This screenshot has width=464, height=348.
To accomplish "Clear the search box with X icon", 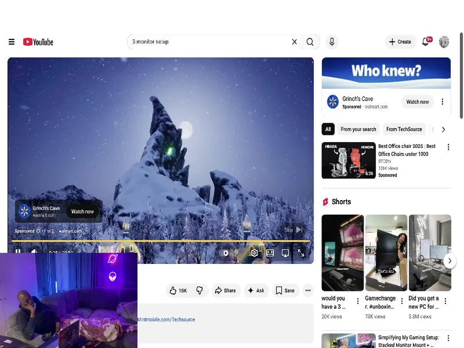I will point(294,42).
